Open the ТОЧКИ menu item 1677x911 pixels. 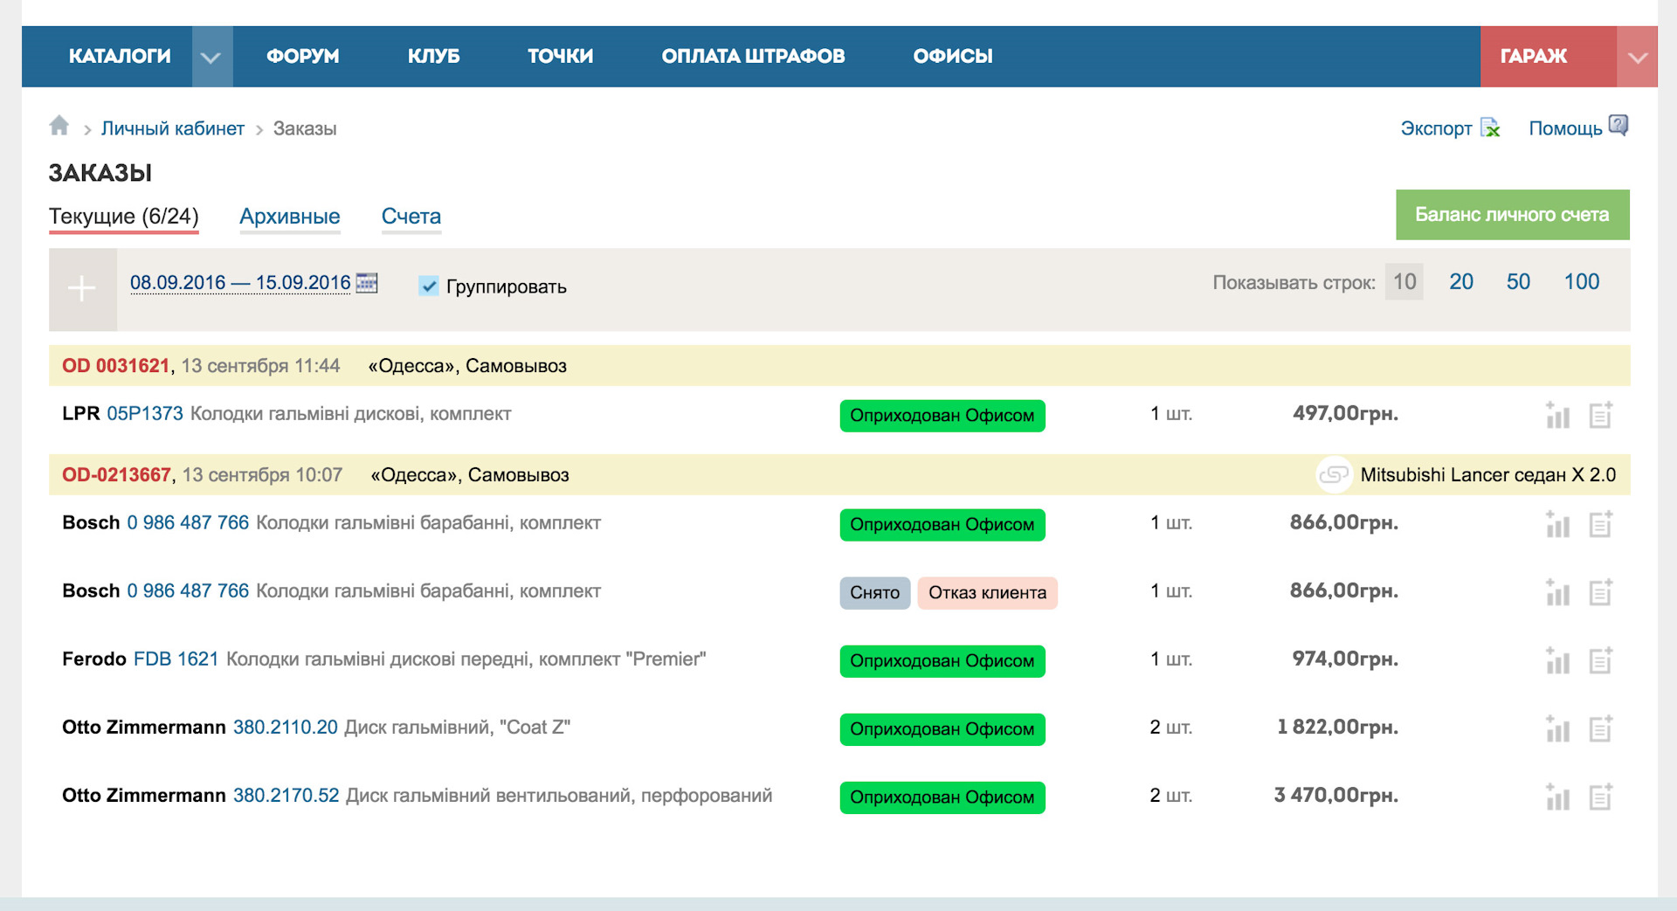click(560, 56)
